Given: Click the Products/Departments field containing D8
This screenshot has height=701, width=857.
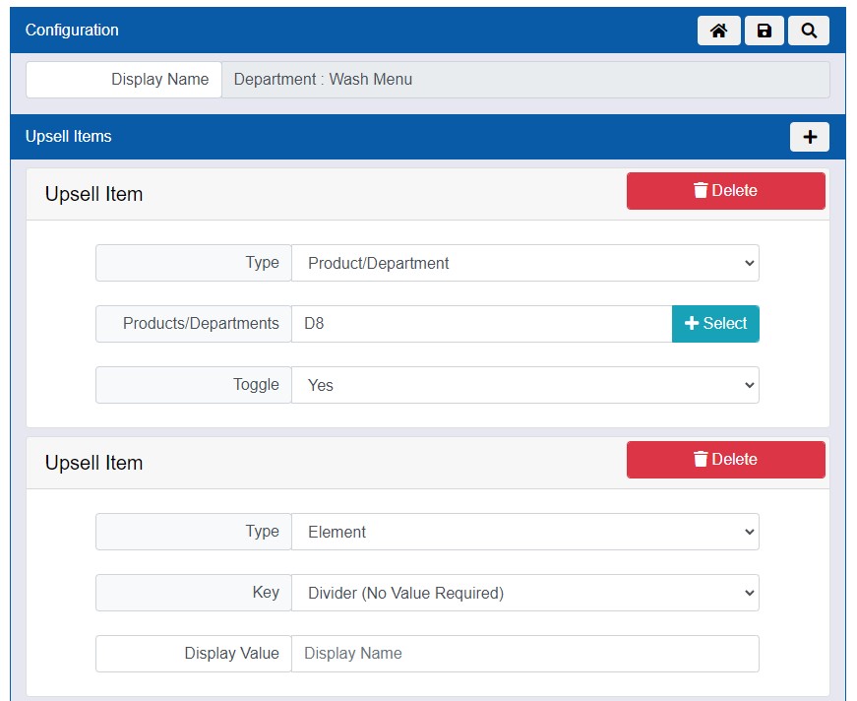Looking at the screenshot, I should tap(481, 323).
